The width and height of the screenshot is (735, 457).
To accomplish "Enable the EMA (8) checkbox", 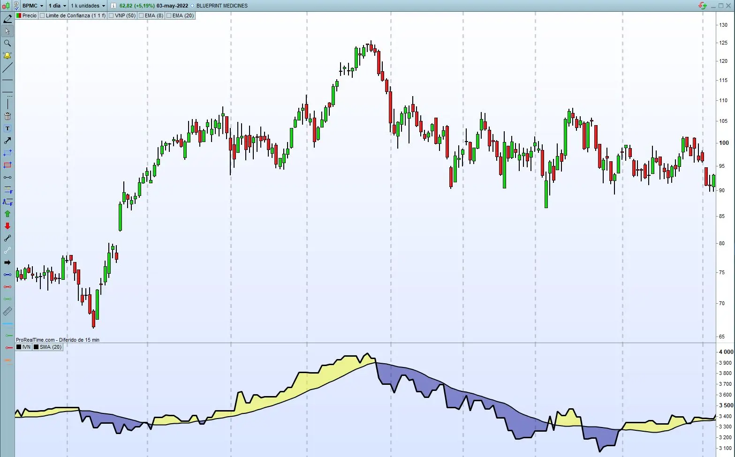I will [x=141, y=15].
